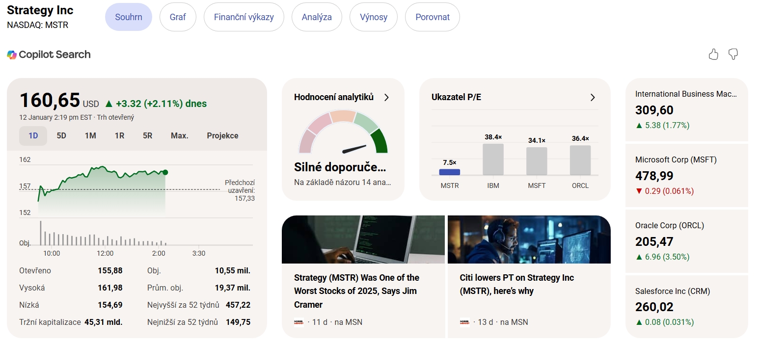Select the Porovnat tab
Screen dimensions: 759x345
tap(433, 17)
